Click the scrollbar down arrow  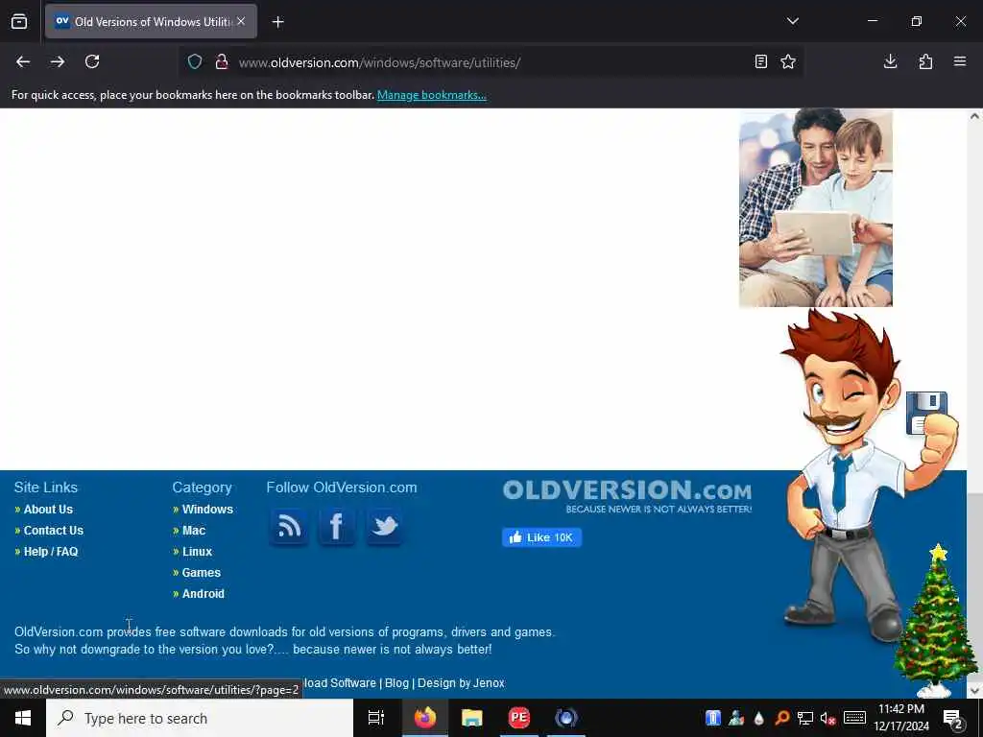(974, 690)
